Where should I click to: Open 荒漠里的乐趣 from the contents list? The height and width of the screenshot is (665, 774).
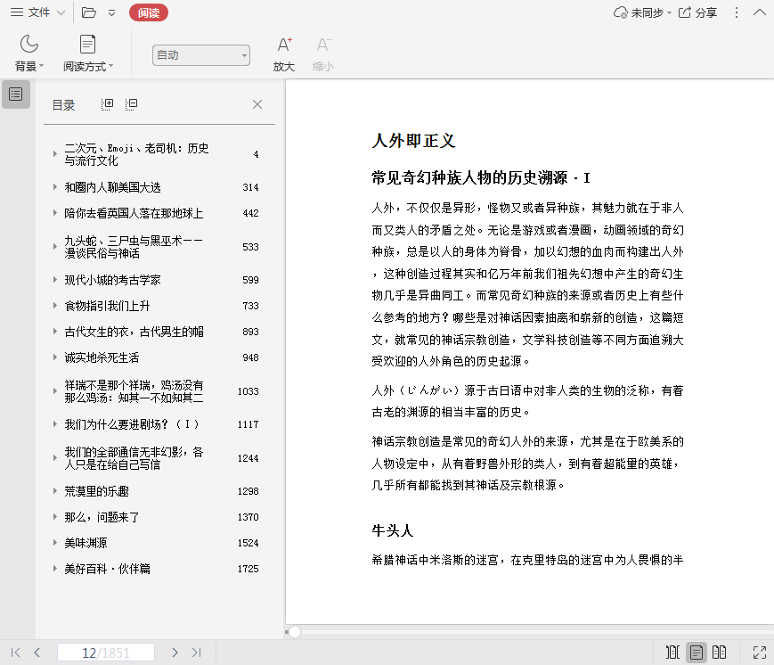pos(96,491)
